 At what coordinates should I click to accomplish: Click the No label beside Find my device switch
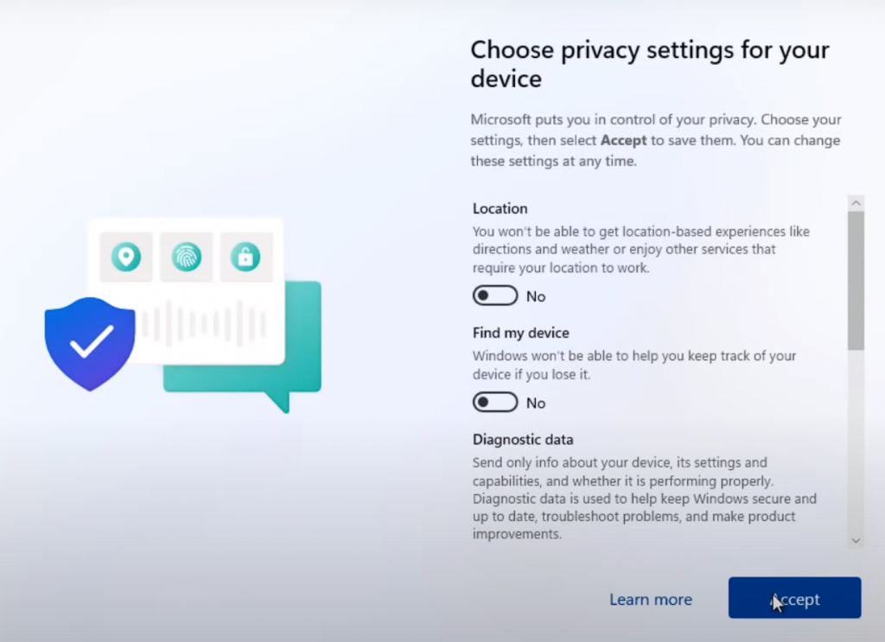[536, 404]
